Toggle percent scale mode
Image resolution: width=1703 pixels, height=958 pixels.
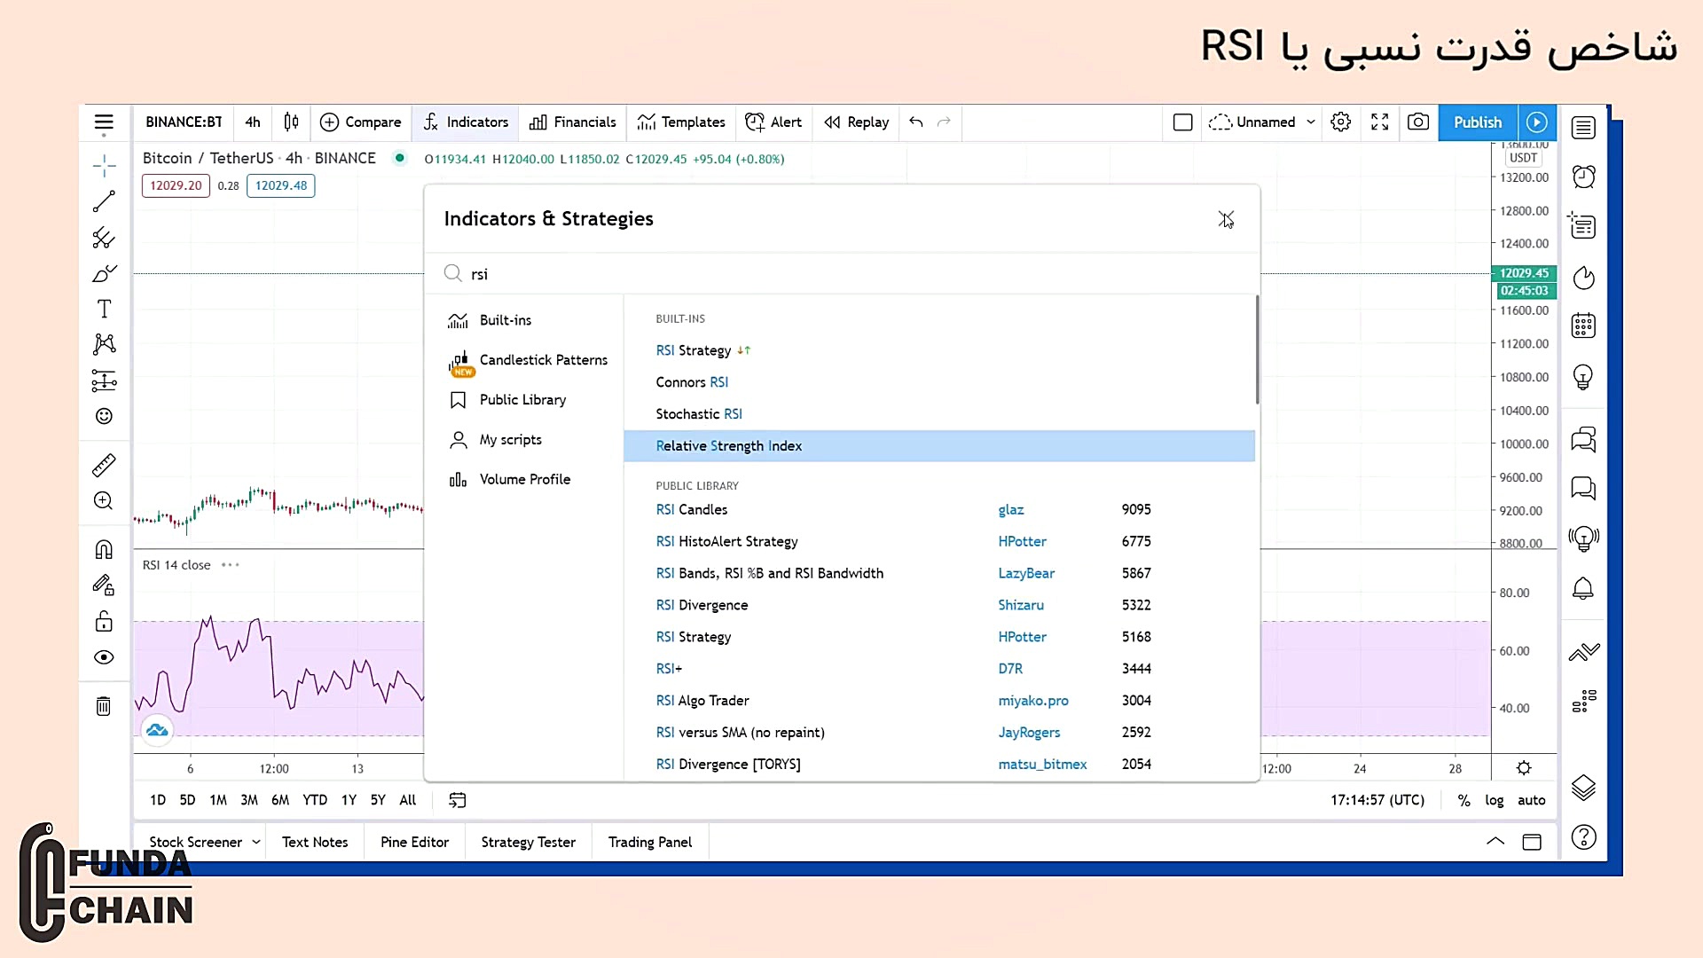pos(1464,800)
